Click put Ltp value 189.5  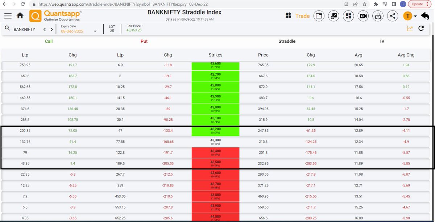click(x=121, y=163)
